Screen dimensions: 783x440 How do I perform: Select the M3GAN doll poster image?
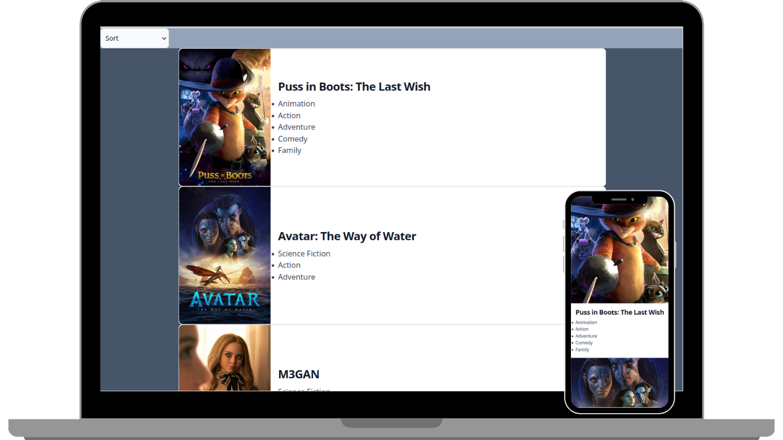(225, 358)
